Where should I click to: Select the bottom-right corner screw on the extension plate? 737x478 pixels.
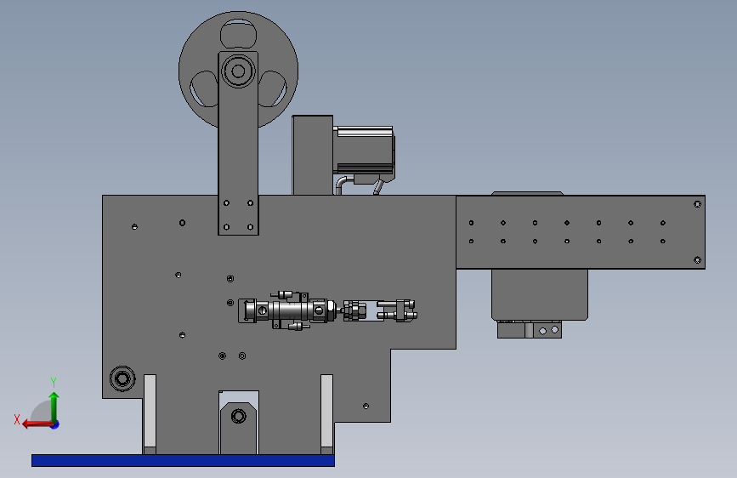pos(698,260)
